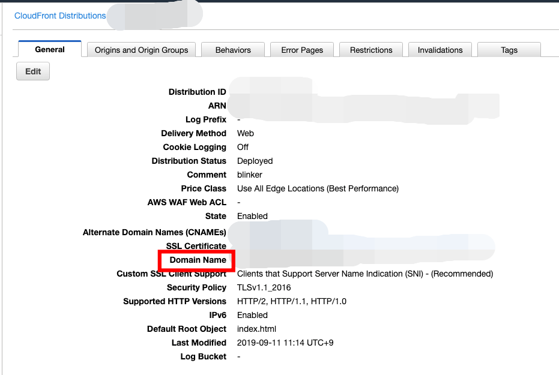Click the Distribution ID label
This screenshot has height=375, width=559.
[x=197, y=92]
